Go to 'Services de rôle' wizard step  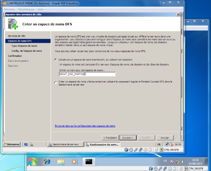coord(16,36)
